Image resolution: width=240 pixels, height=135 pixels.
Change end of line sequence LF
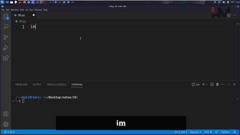(216, 132)
